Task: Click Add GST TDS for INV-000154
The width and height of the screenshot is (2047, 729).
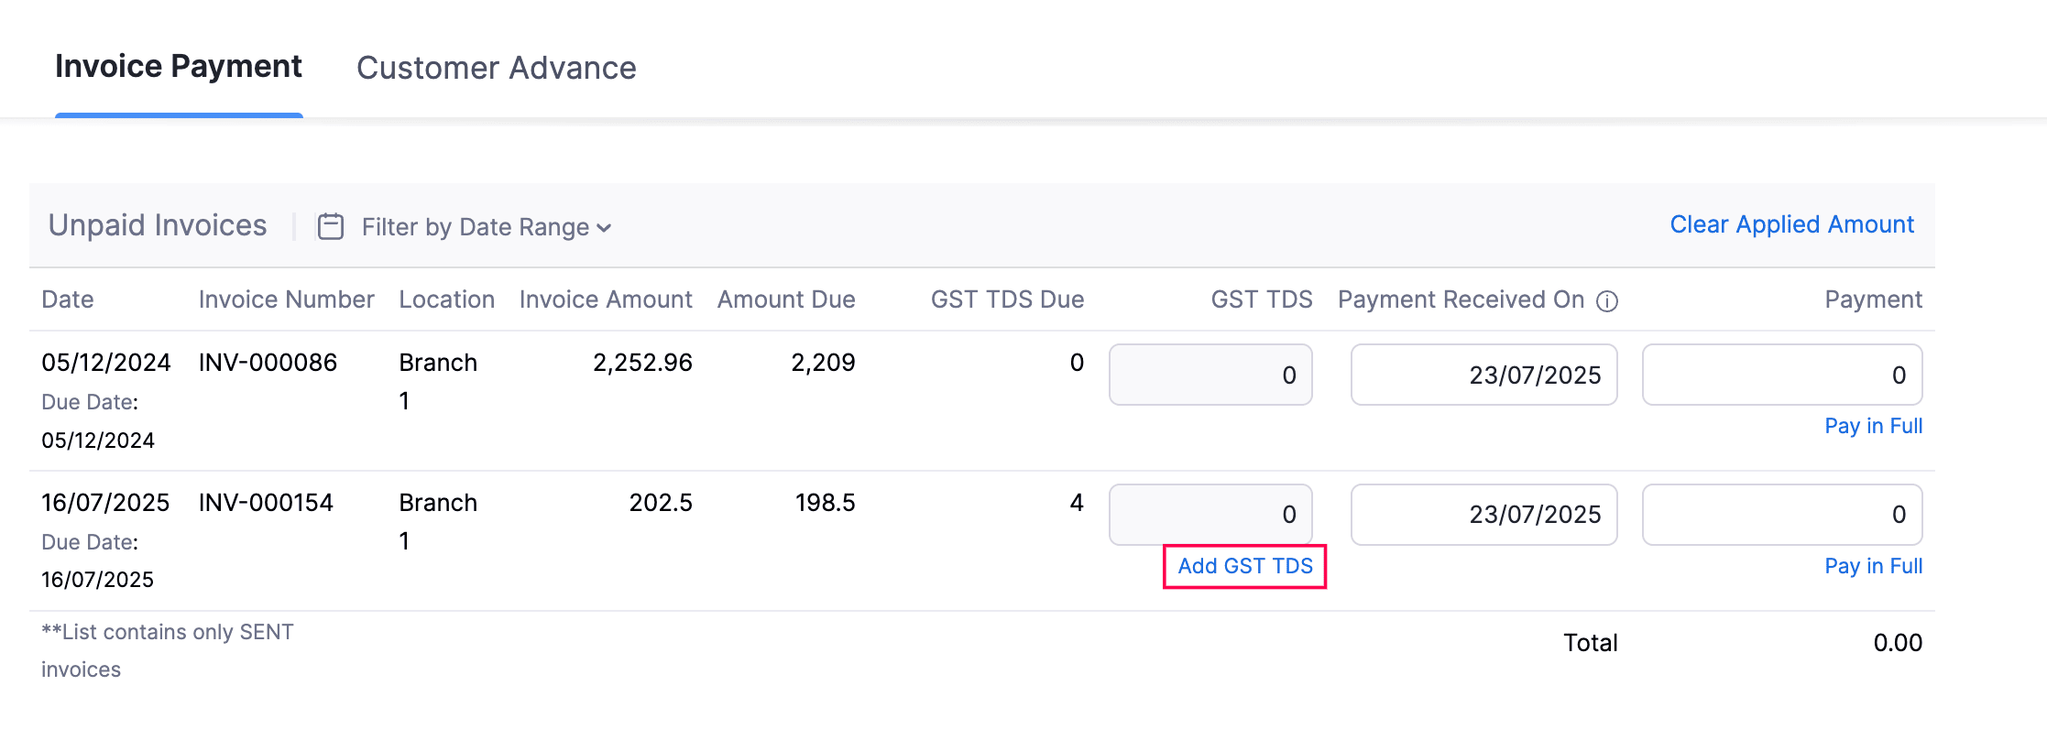Action: (1243, 566)
